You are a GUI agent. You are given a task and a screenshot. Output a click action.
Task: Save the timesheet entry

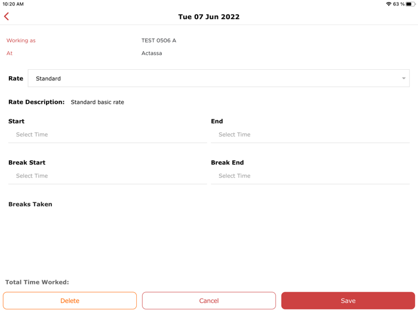coord(348,301)
